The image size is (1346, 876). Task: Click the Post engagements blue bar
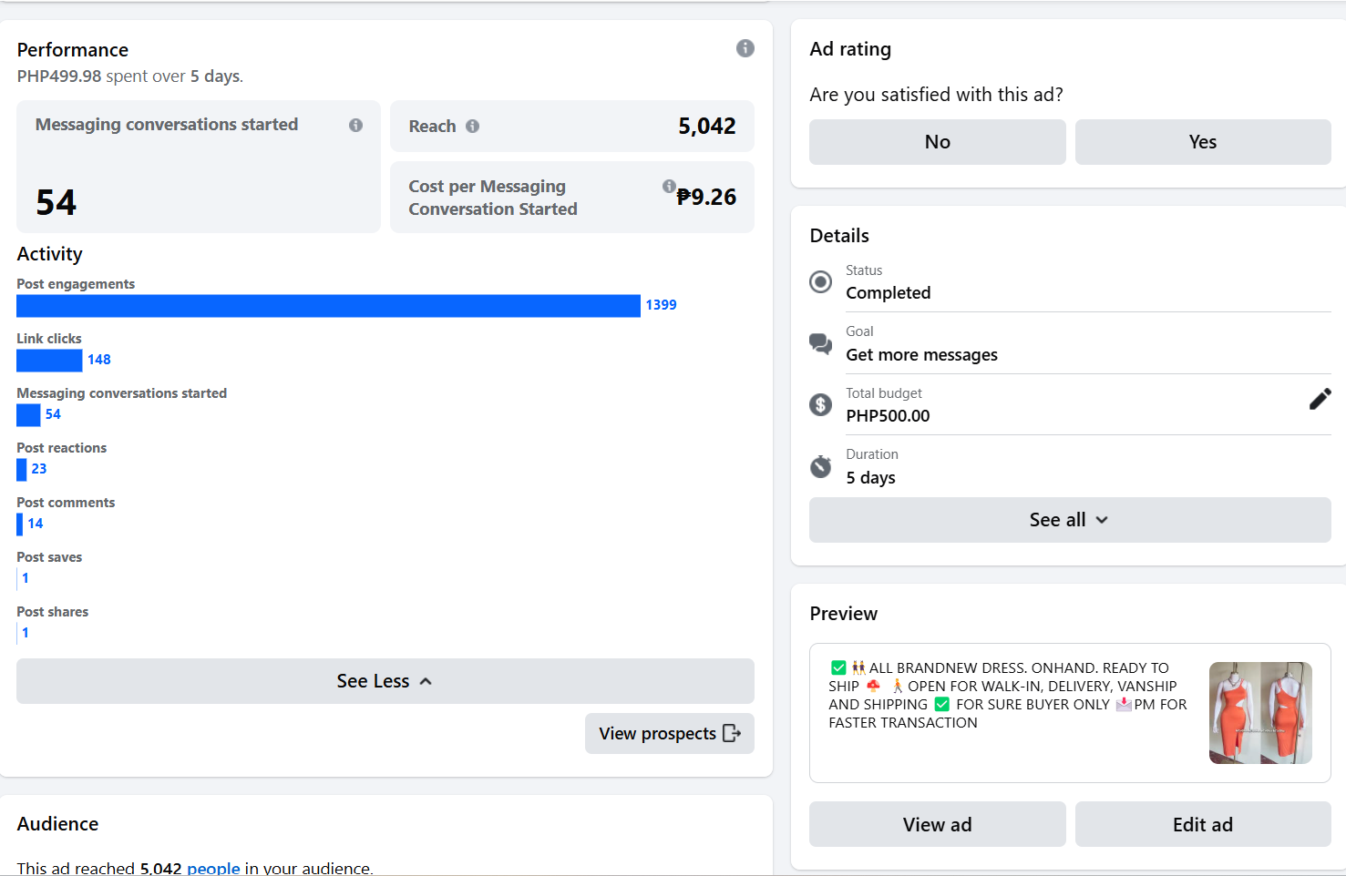[328, 306]
